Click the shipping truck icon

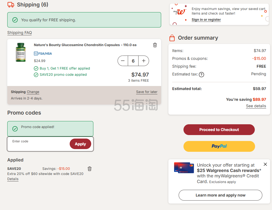(x=11, y=5)
